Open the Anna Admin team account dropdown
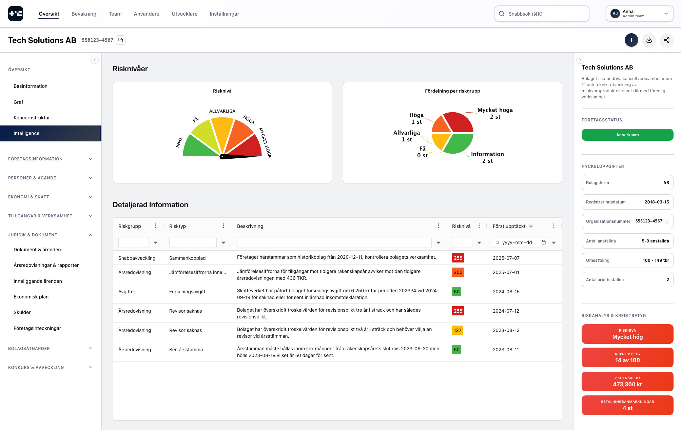The image size is (681, 430). coord(639,14)
